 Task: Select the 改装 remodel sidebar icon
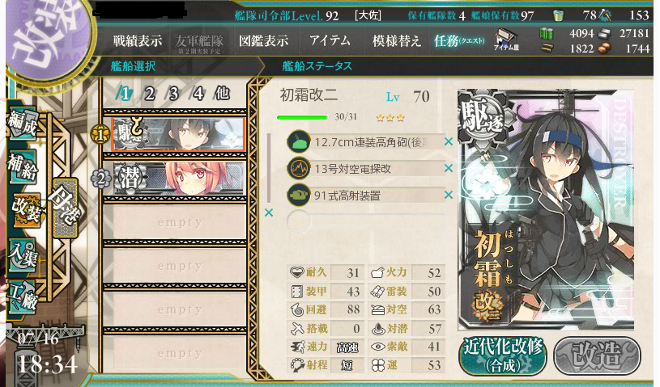[x=26, y=210]
